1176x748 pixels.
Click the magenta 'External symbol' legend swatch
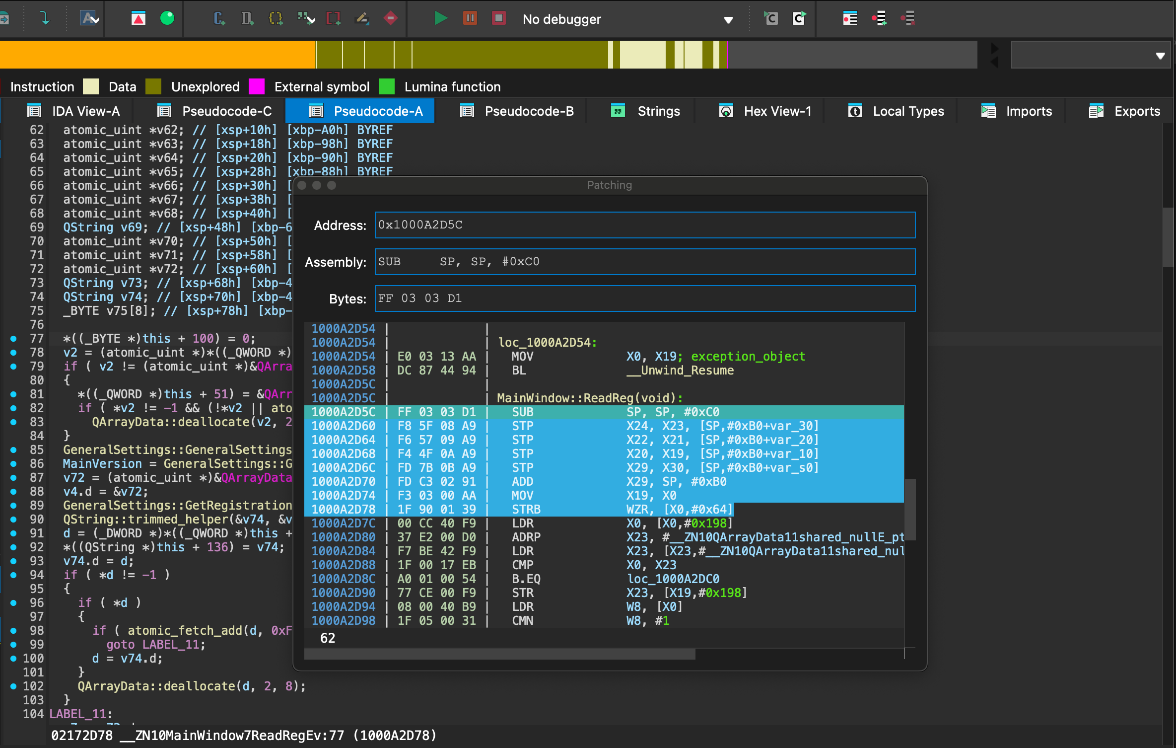pyautogui.click(x=257, y=86)
